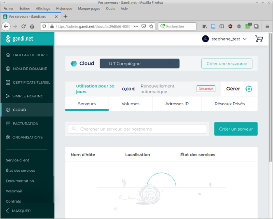Open the Historique menu
Image resolution: width=273 pixels, height=219 pixels.
click(64, 9)
